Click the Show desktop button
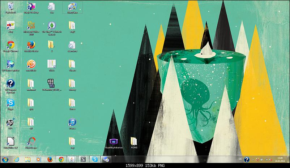The image size is (290, 168). [x=289, y=159]
